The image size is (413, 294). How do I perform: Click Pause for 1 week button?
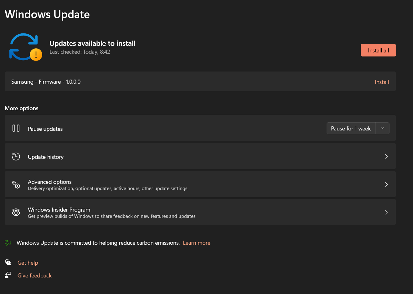(351, 128)
